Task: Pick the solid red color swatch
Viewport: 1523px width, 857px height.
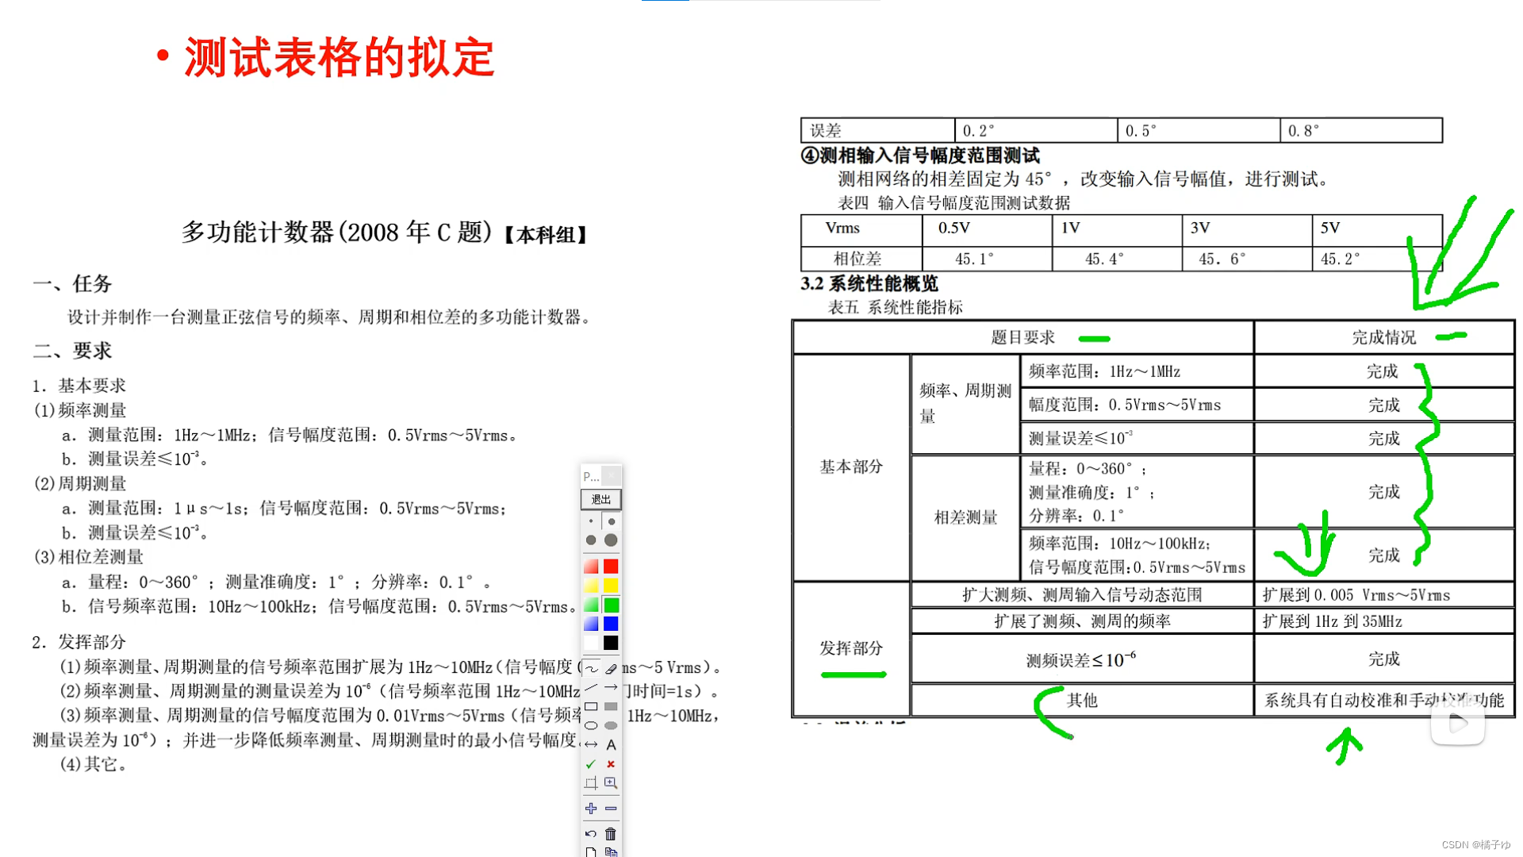Action: click(611, 567)
